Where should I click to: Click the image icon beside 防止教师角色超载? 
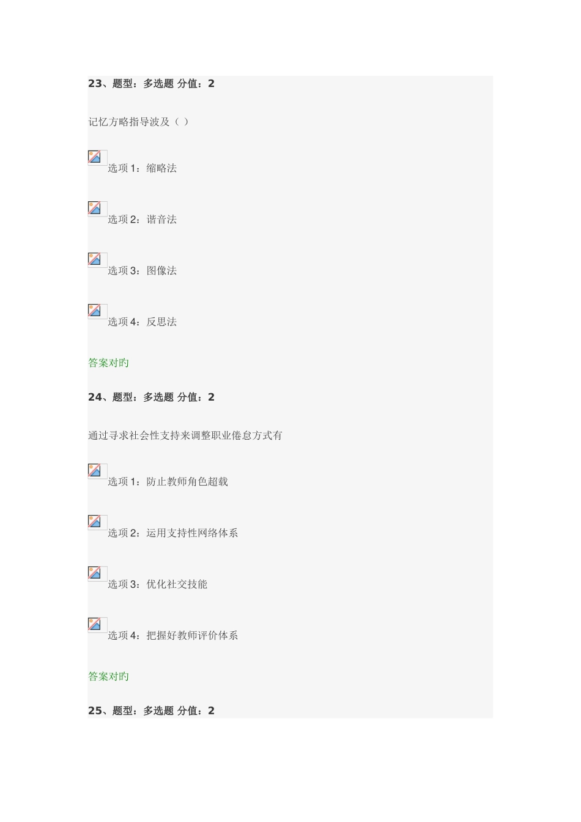[x=95, y=471]
